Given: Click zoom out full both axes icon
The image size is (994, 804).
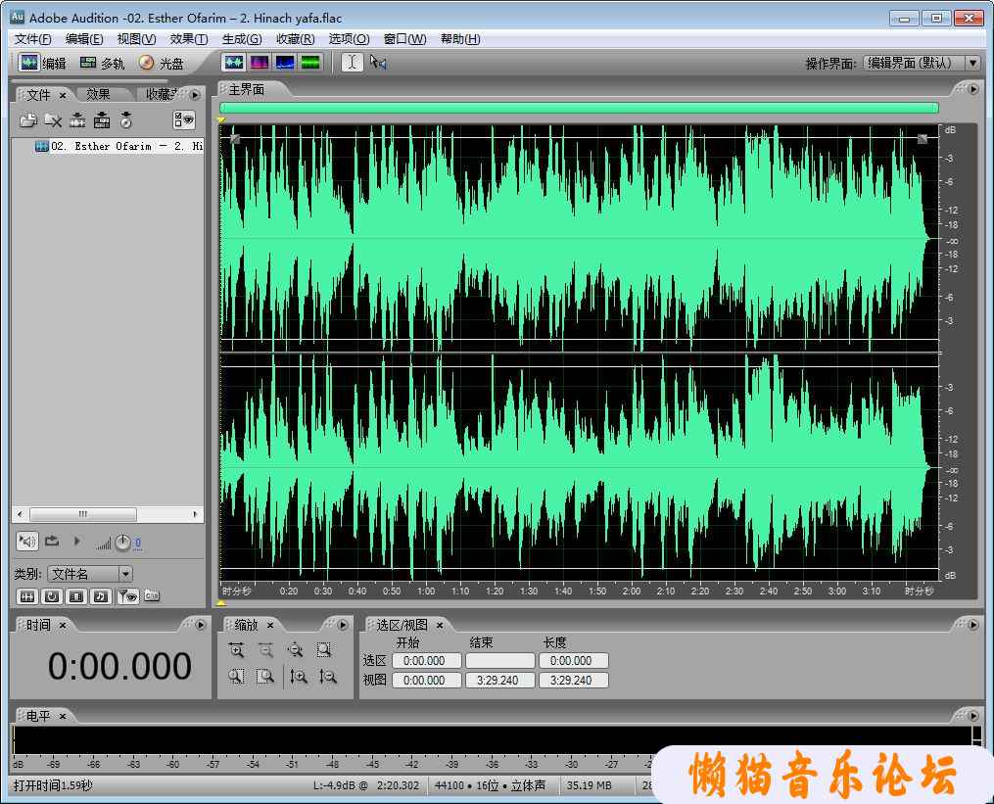Looking at the screenshot, I should pos(295,650).
